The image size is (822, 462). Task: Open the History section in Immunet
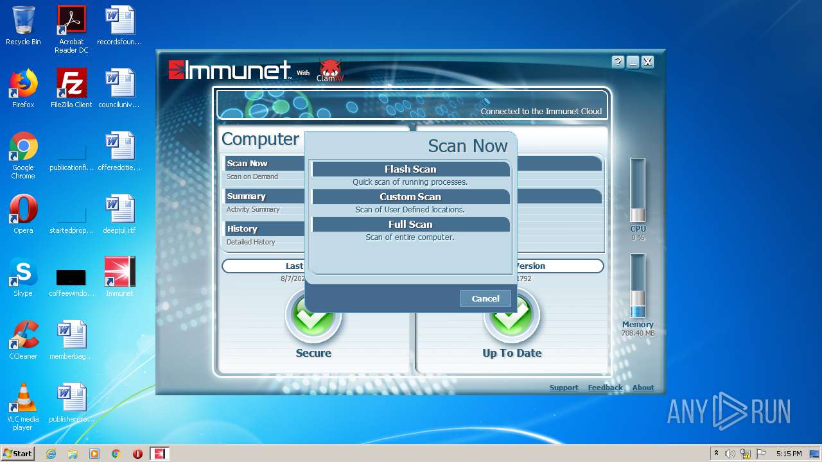pos(265,229)
